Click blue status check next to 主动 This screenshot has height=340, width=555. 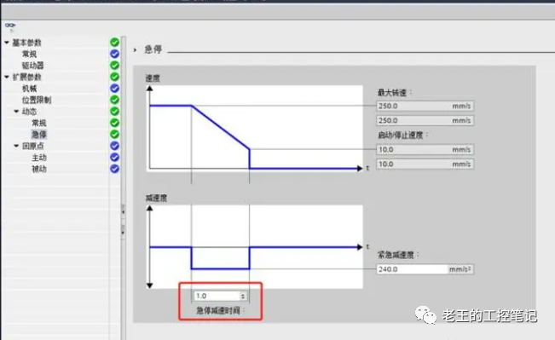point(114,157)
